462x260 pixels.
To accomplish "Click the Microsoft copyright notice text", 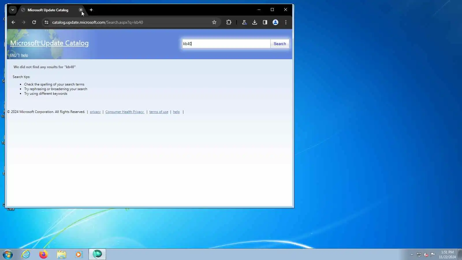I will tap(46, 112).
